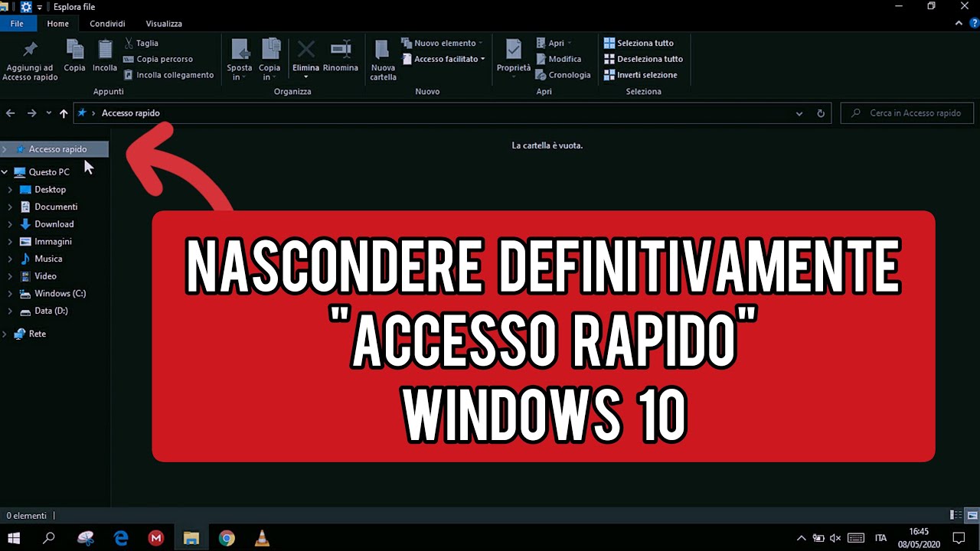This screenshot has height=551, width=980.
Task: Toggle the muted volume tray icon
Action: tap(835, 538)
